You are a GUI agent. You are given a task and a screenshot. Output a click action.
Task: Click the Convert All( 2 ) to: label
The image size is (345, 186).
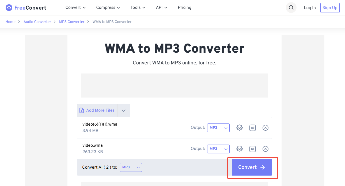[100, 167]
